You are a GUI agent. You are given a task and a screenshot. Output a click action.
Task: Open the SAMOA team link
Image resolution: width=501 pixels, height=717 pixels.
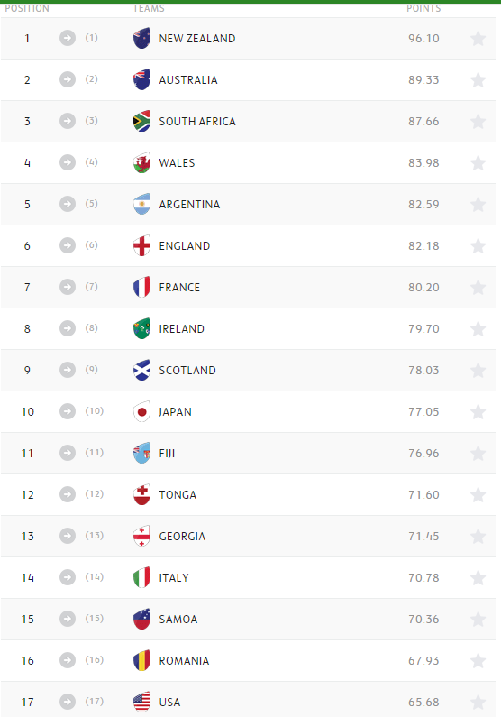click(x=178, y=619)
